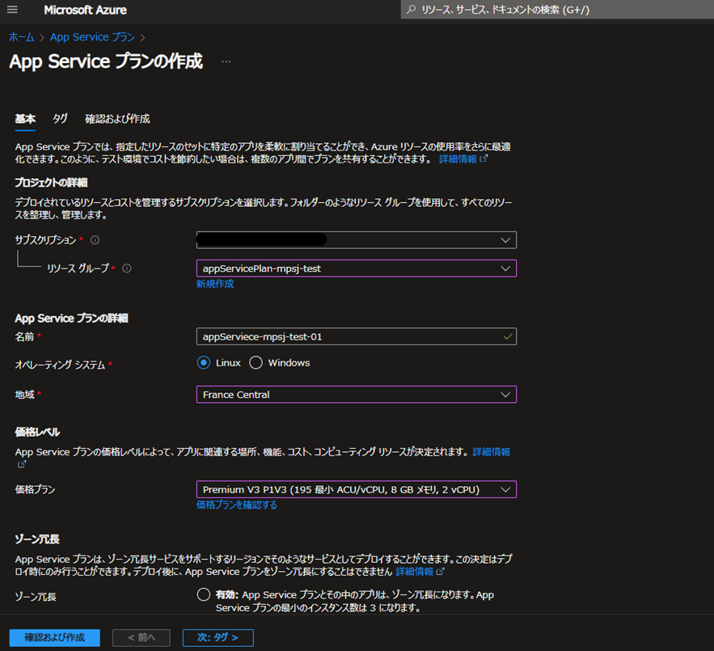Click 価格プランを確認する link
The image size is (714, 651).
tap(237, 505)
